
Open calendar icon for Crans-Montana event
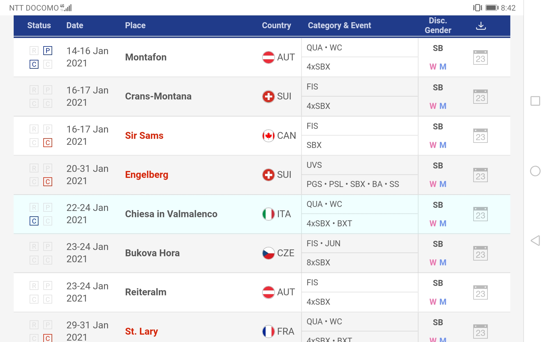480,97
